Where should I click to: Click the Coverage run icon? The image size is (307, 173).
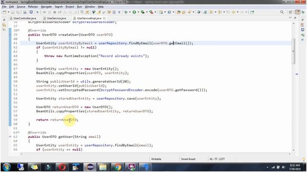tap(143, 12)
